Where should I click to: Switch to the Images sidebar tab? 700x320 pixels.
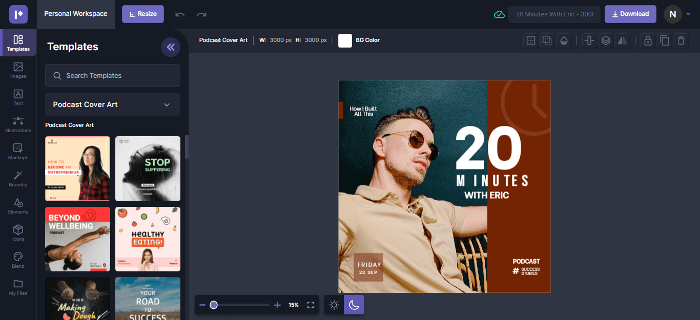(18, 70)
